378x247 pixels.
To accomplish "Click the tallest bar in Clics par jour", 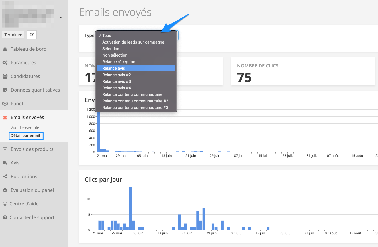I will click(130, 208).
